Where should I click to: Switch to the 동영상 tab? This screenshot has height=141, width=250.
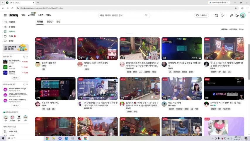tap(50, 21)
